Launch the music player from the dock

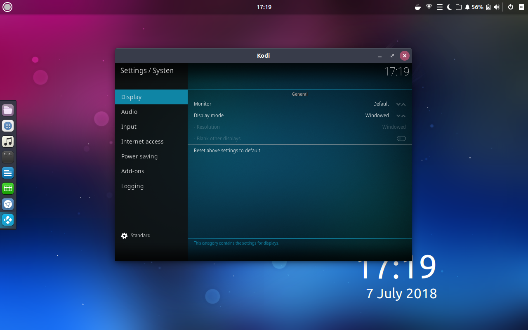(8, 141)
